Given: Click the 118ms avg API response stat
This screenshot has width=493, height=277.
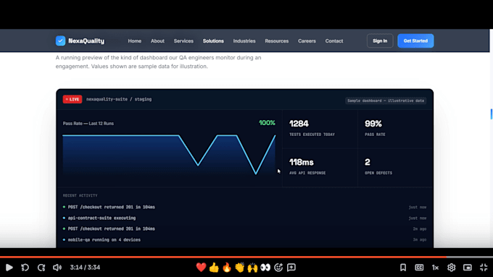Looking at the screenshot, I should click(x=320, y=167).
